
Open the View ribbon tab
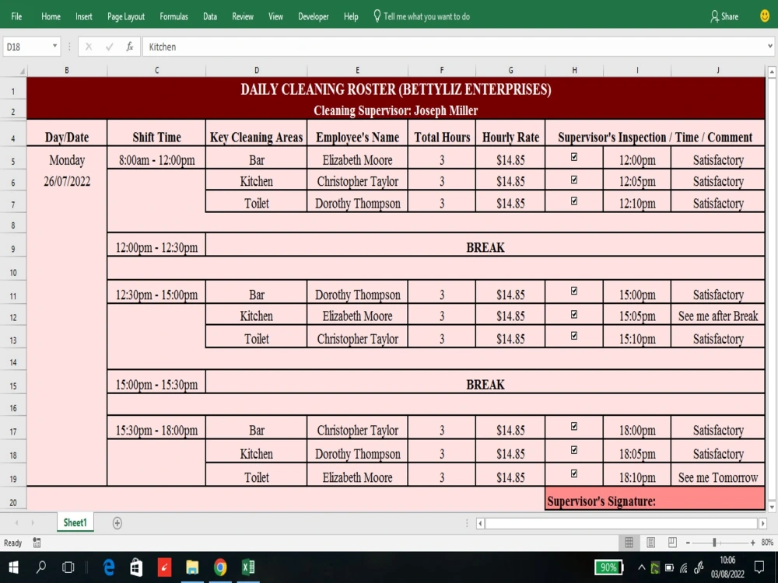pyautogui.click(x=275, y=16)
